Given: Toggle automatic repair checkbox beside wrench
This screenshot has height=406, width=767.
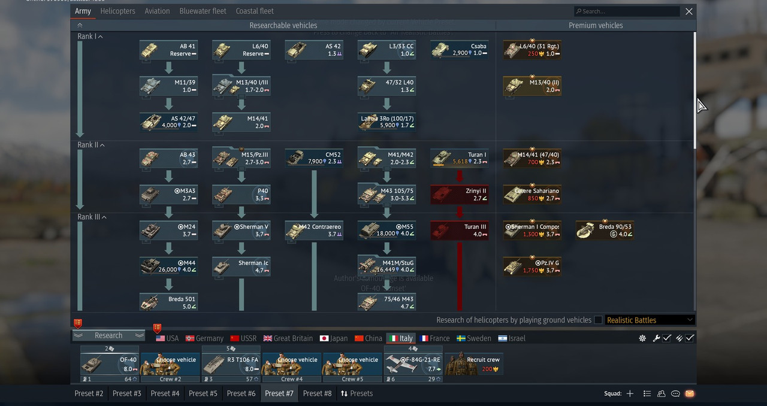Looking at the screenshot, I should tap(667, 338).
